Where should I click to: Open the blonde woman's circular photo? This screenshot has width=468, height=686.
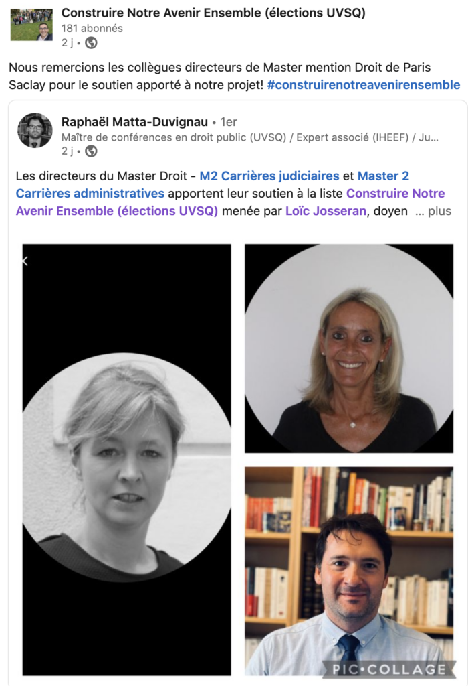[349, 348]
